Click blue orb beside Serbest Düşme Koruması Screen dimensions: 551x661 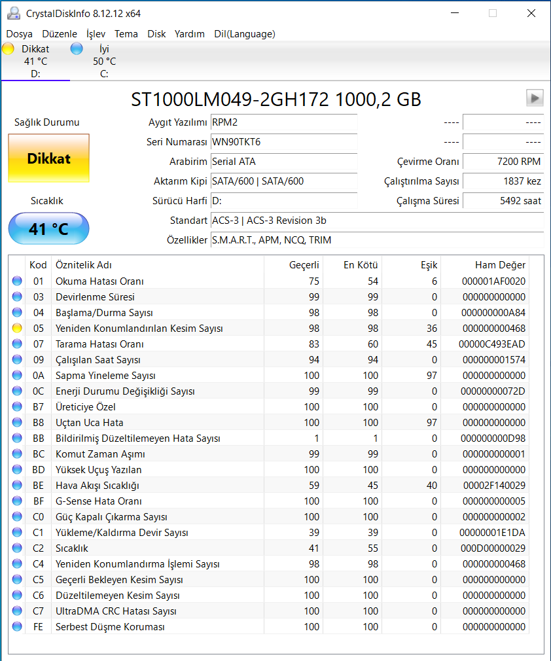click(x=17, y=627)
